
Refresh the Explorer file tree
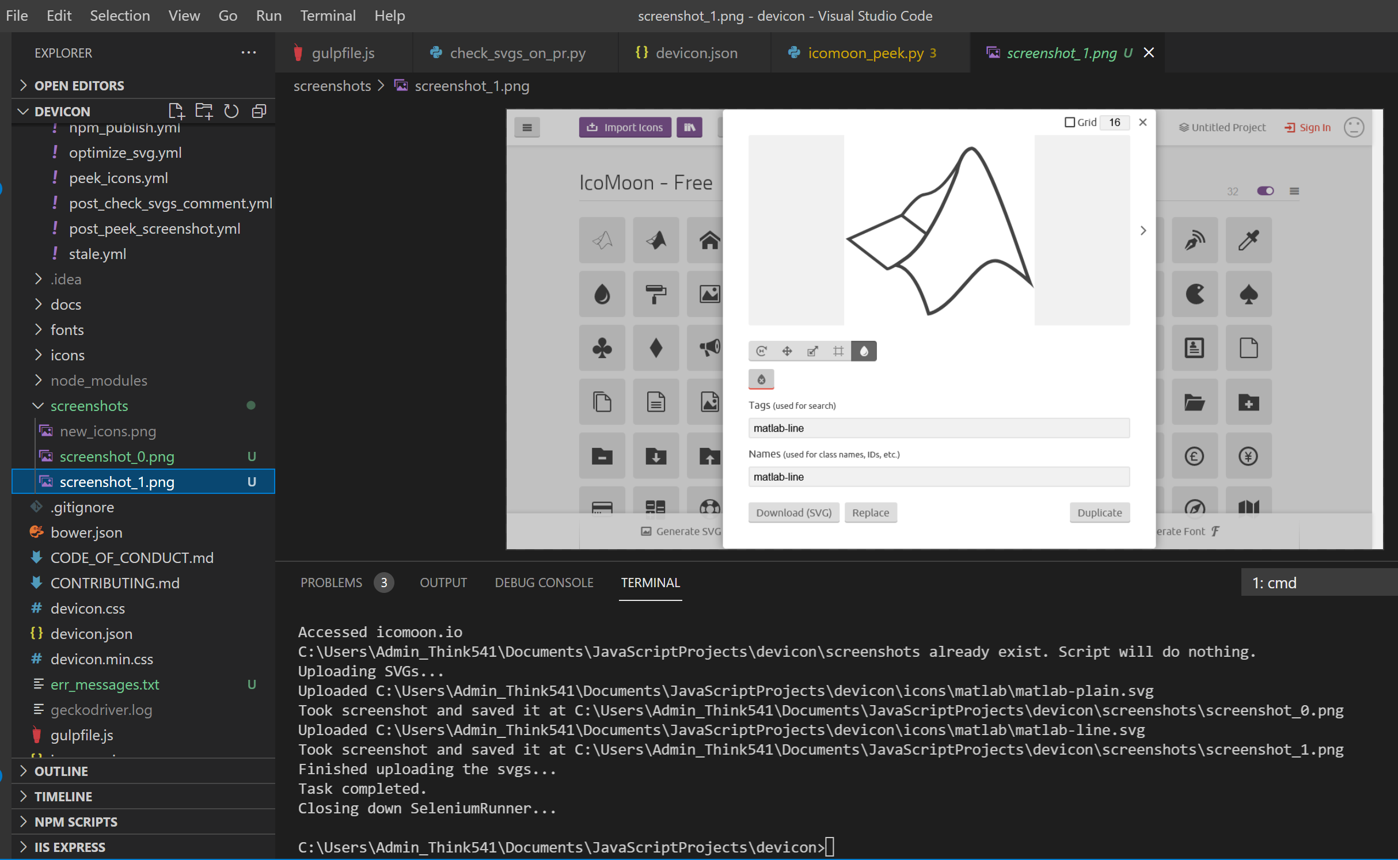point(231,111)
